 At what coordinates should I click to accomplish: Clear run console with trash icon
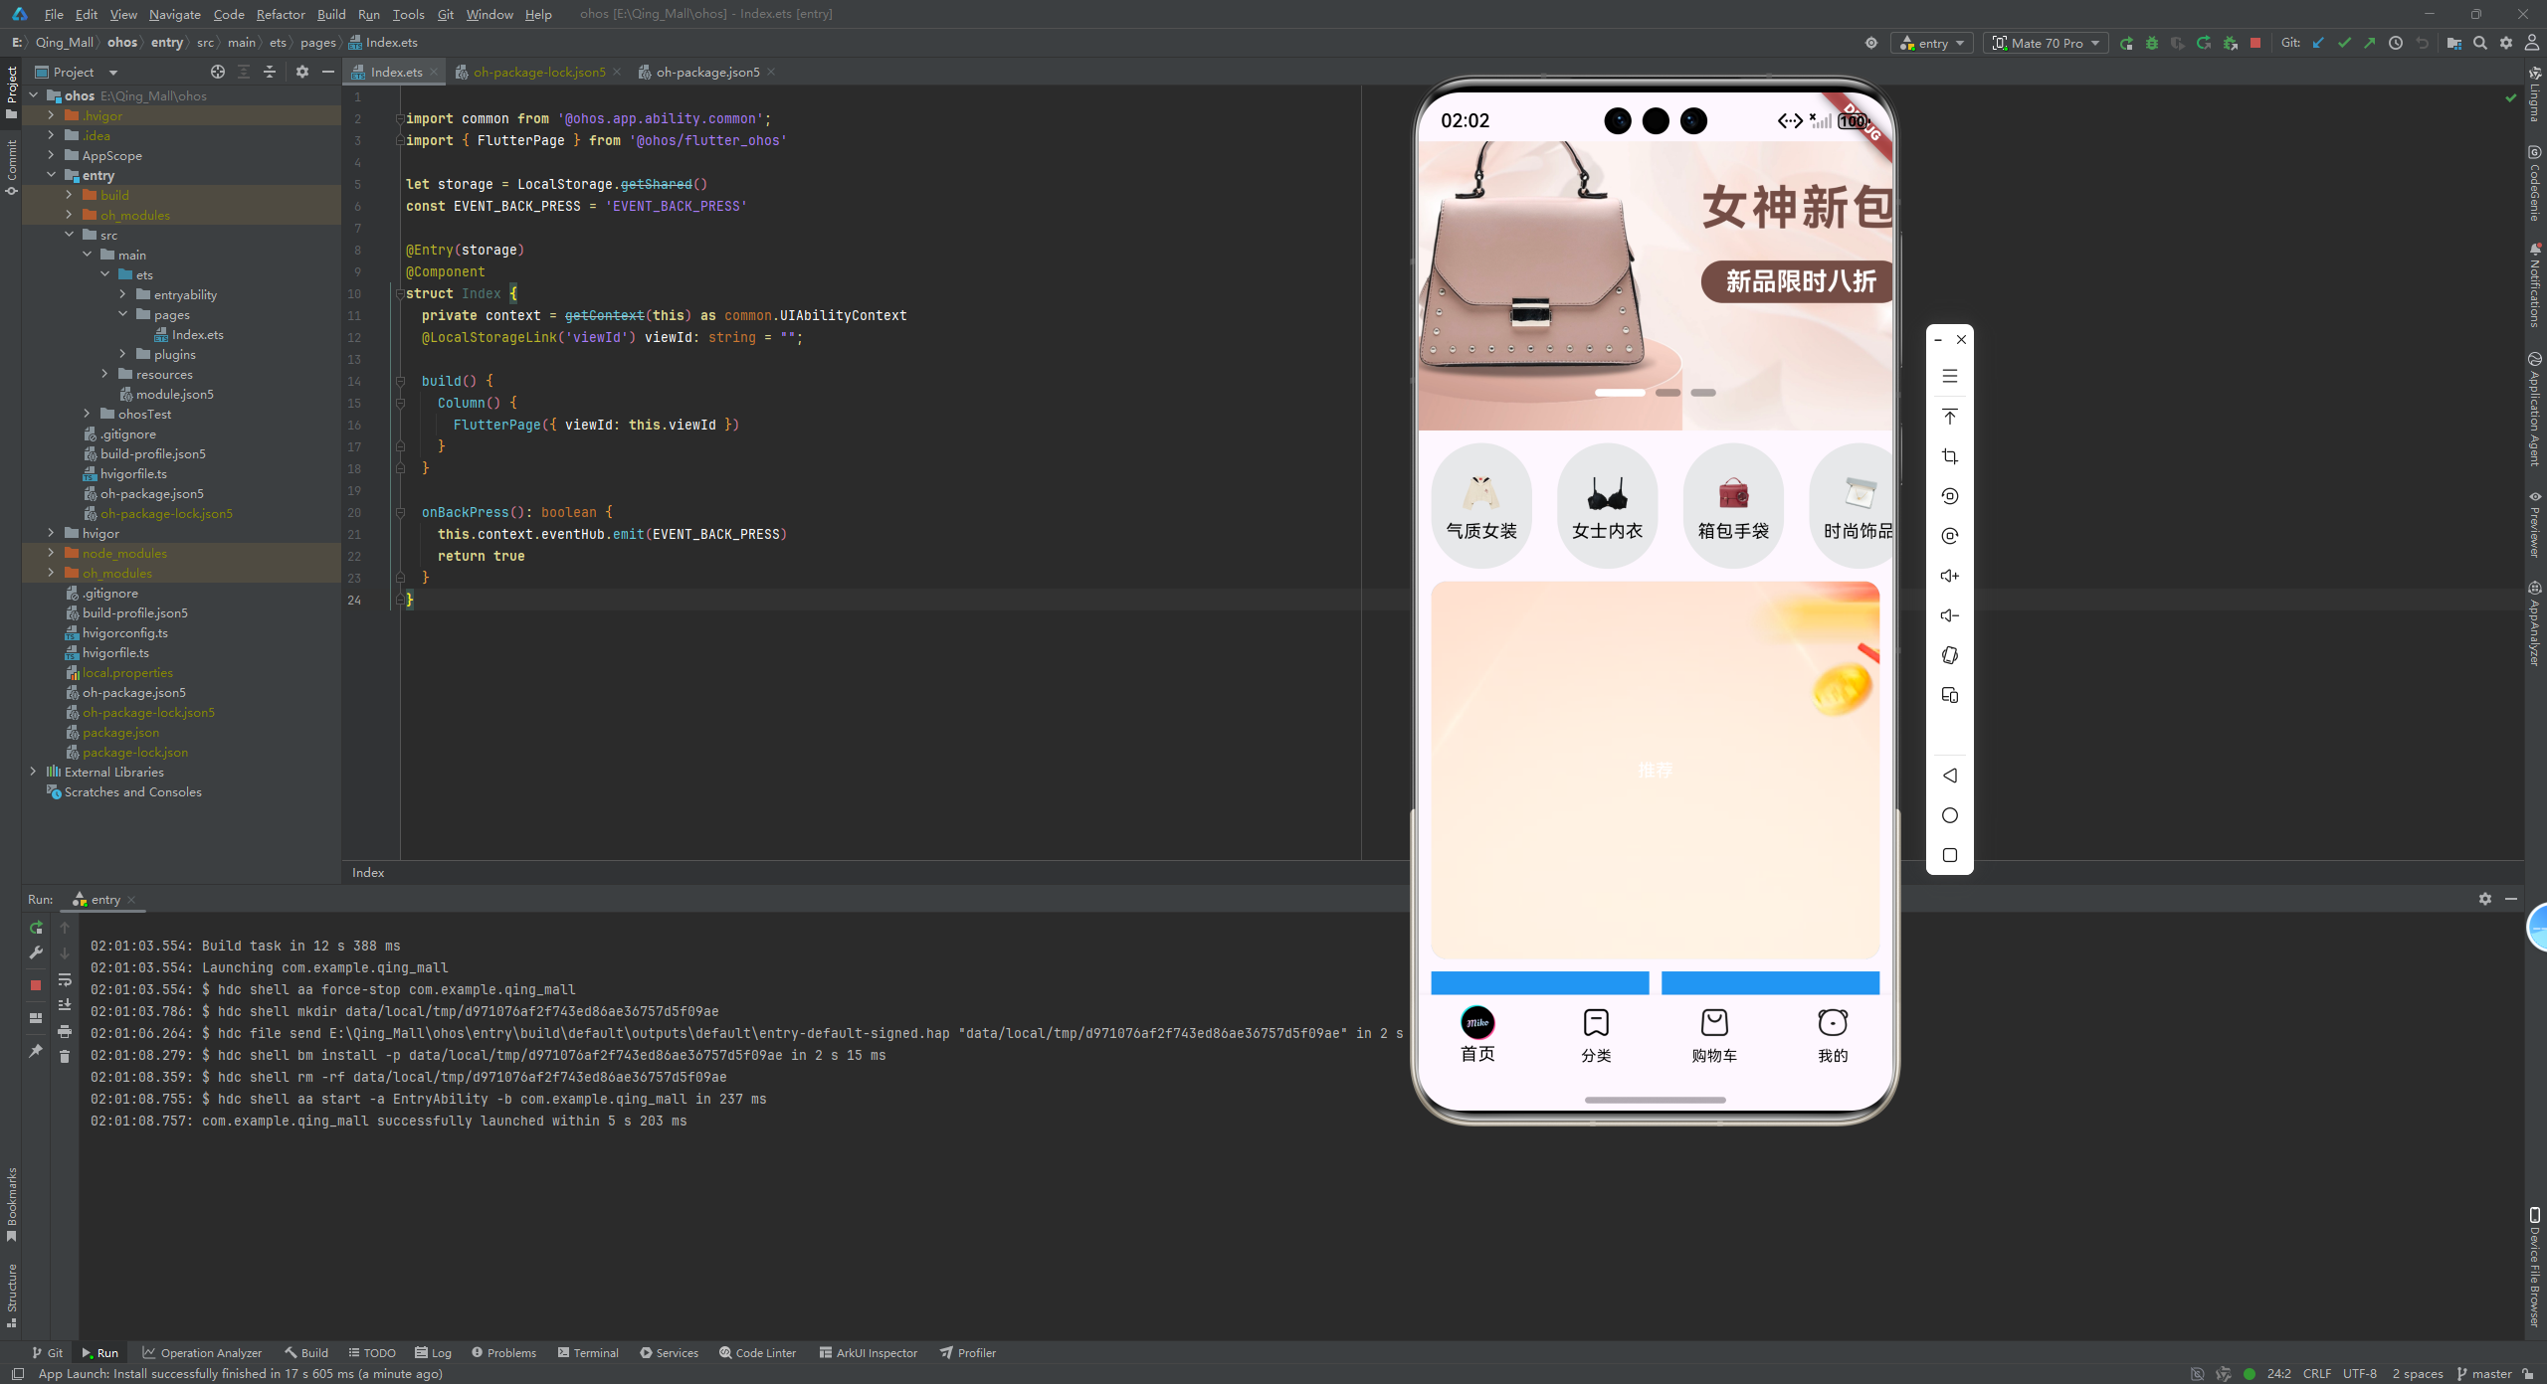tap(65, 1057)
